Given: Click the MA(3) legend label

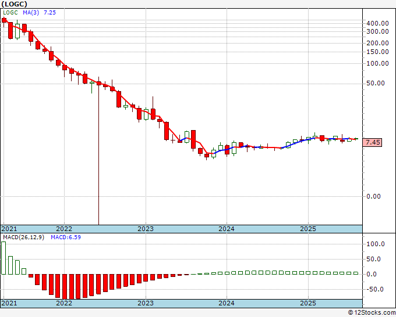Looking at the screenshot, I should 31,13.
